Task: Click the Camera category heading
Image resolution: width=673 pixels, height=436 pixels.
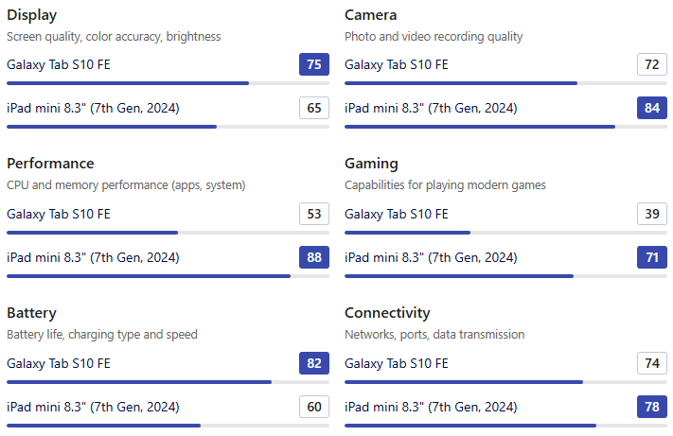Action: [370, 15]
